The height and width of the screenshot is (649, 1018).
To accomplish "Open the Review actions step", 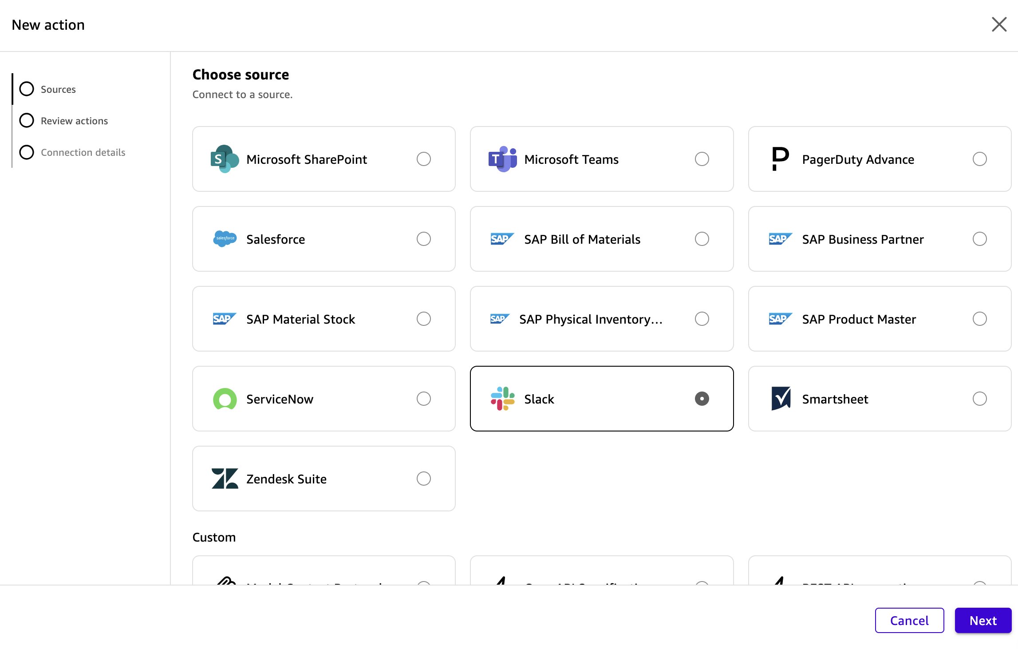I will [27, 120].
